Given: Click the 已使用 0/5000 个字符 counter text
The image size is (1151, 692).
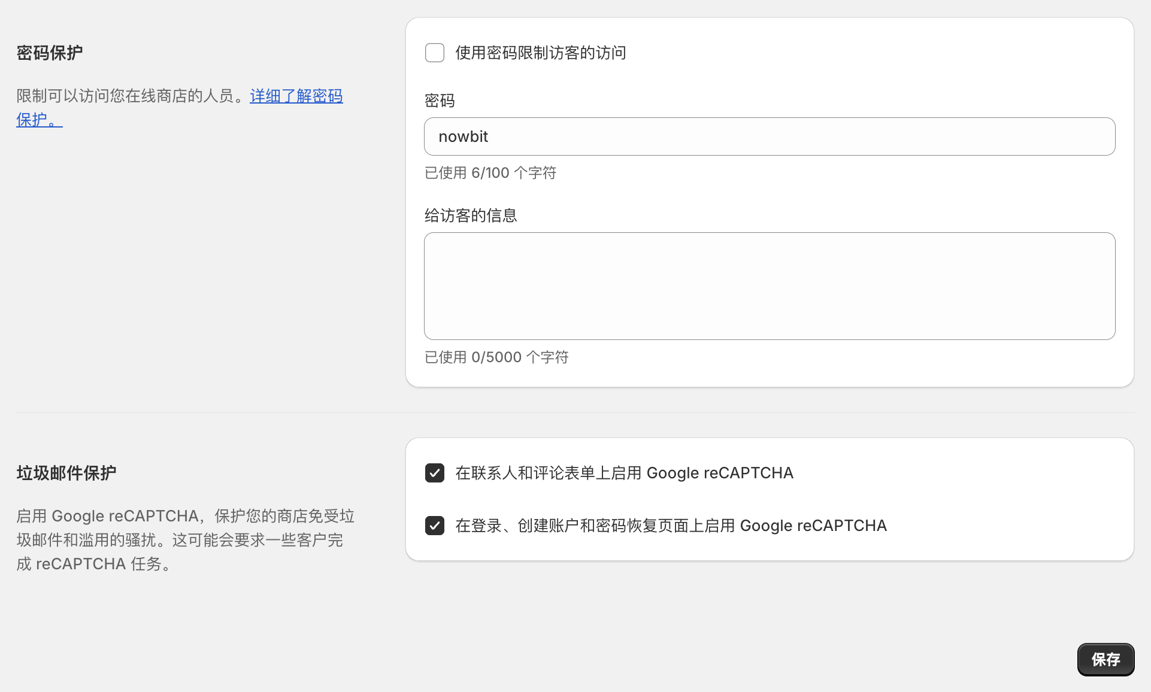Looking at the screenshot, I should [496, 357].
